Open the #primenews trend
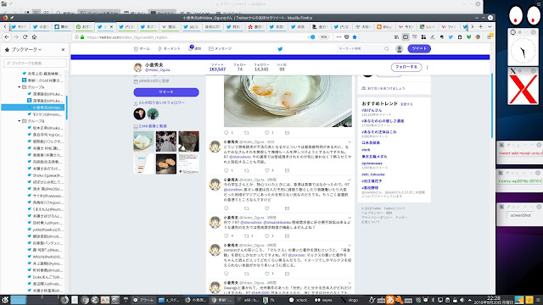 372,164
